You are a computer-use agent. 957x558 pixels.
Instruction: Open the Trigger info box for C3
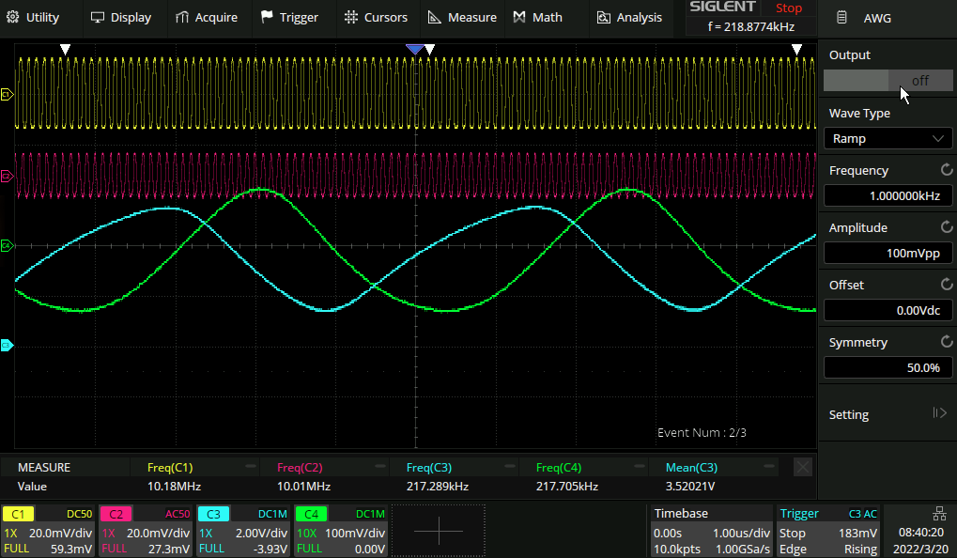coord(829,531)
